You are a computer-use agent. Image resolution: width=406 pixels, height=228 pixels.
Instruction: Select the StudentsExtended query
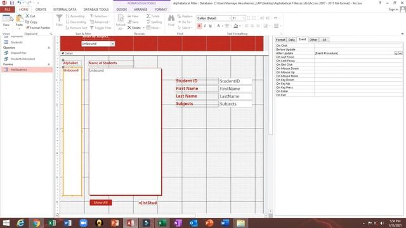23,59
